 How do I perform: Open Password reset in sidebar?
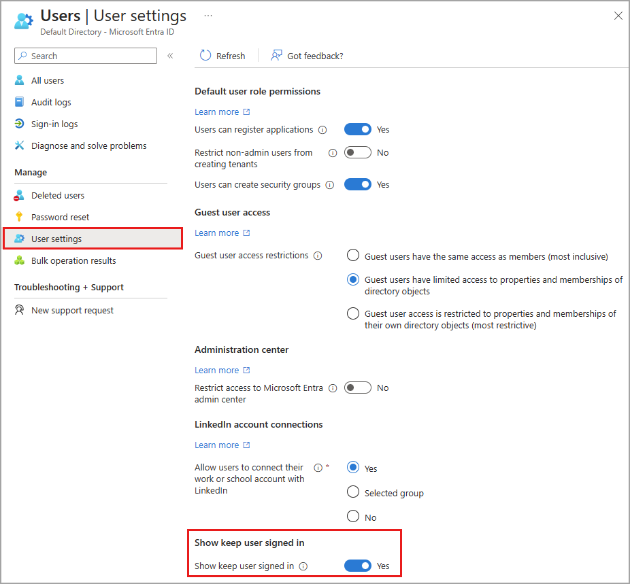click(x=61, y=217)
